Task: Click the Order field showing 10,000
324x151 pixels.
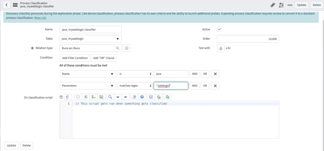Action: tap(248, 39)
